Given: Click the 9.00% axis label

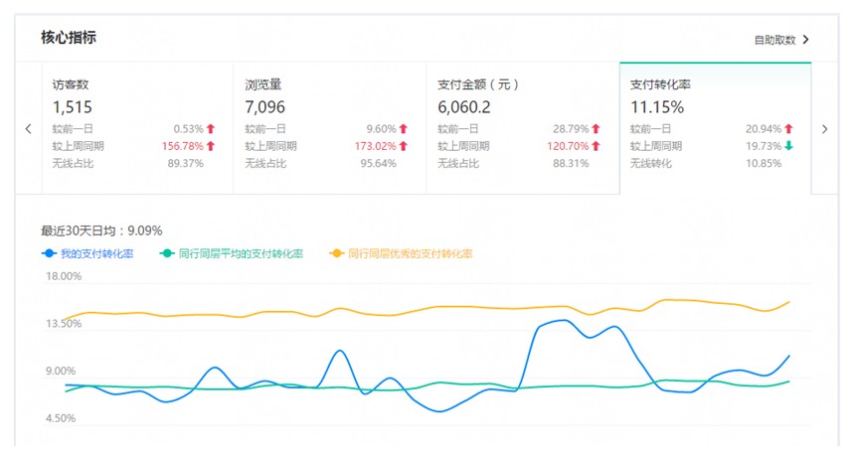Looking at the screenshot, I should tap(61, 371).
